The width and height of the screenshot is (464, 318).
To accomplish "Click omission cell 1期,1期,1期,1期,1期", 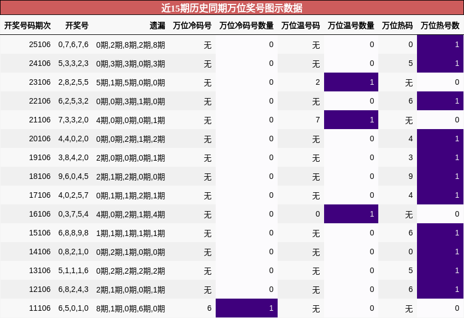I will [x=131, y=233].
